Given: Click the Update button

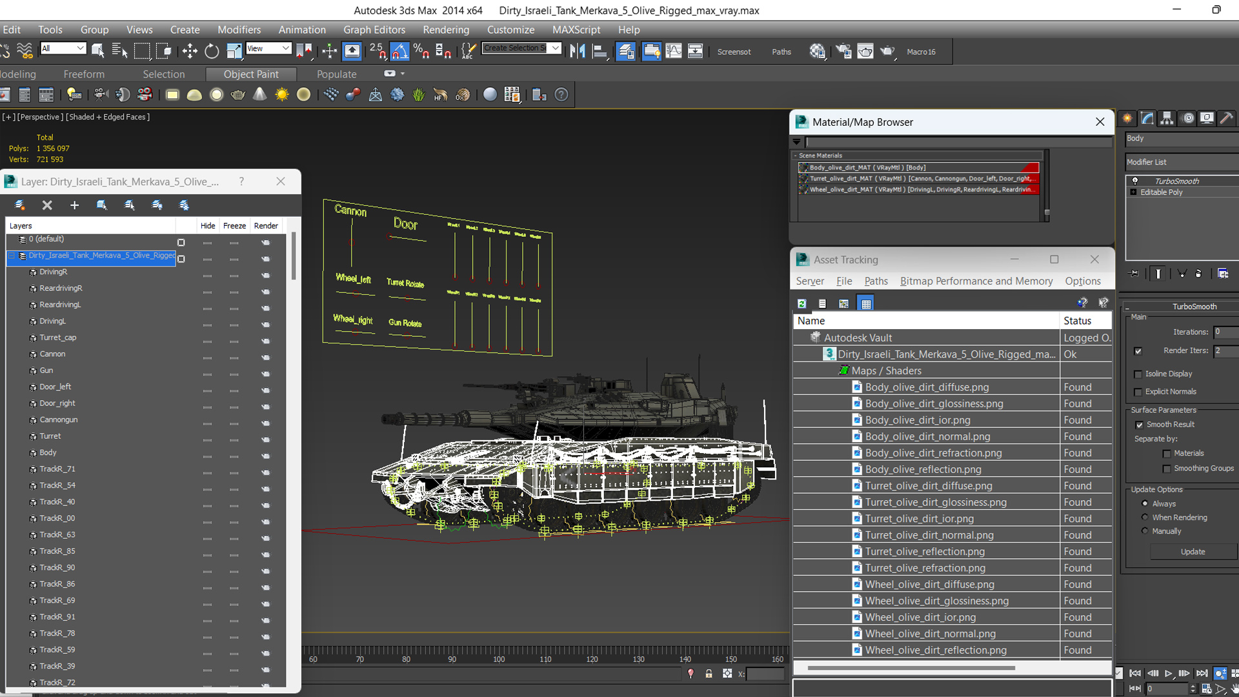Looking at the screenshot, I should pyautogui.click(x=1193, y=552).
